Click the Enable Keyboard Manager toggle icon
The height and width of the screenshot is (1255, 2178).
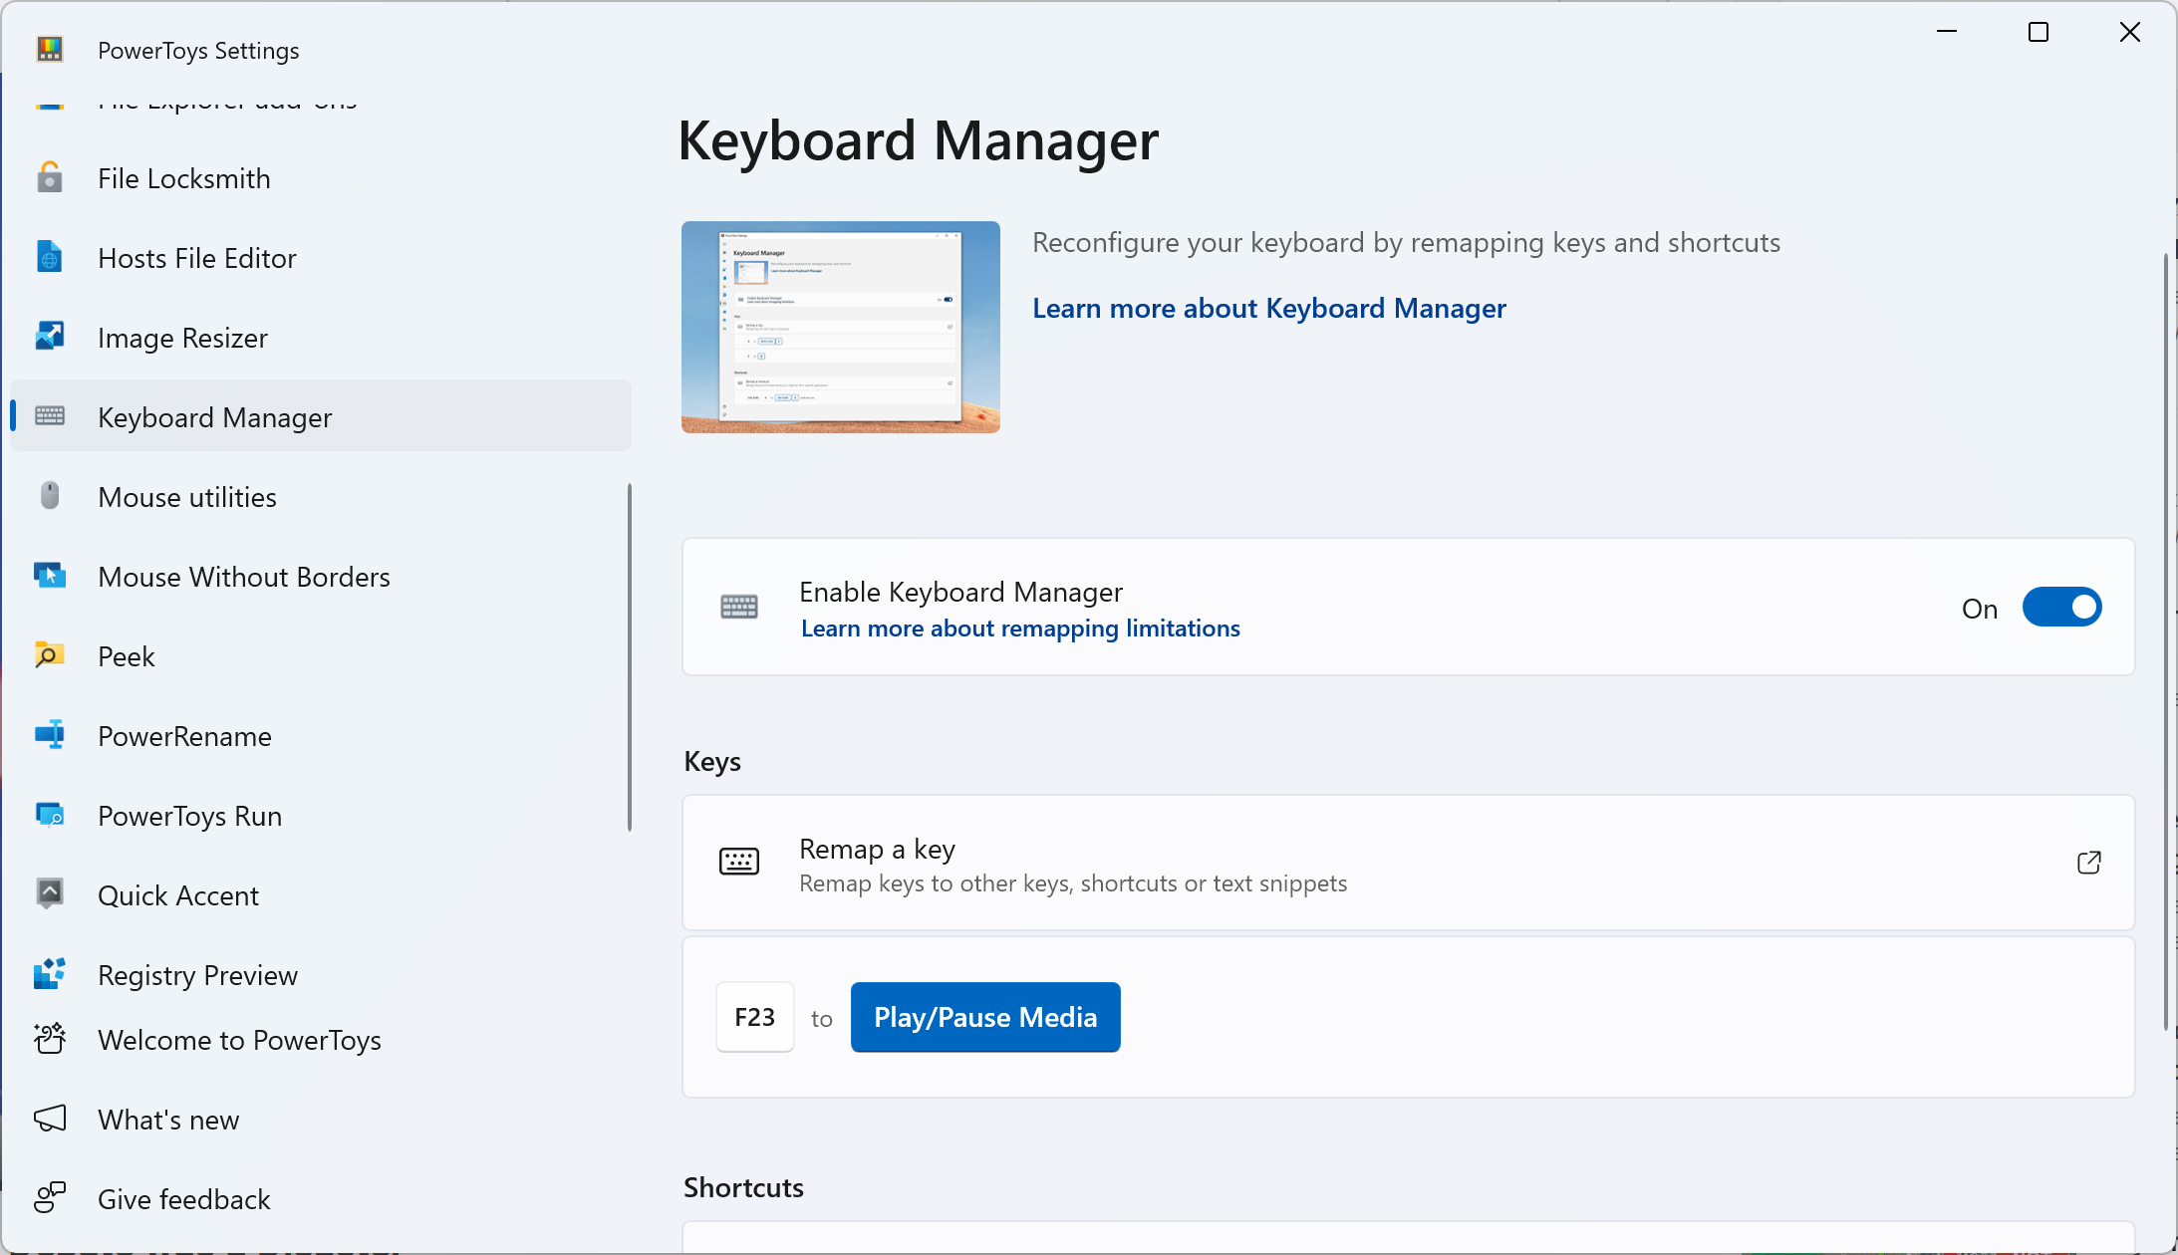(x=2064, y=608)
